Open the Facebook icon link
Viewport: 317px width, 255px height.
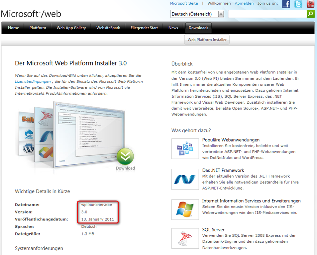[x=286, y=4]
